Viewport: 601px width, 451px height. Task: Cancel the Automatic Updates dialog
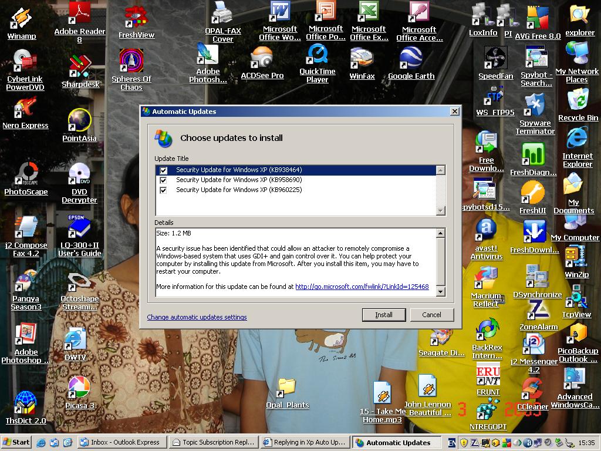point(431,315)
